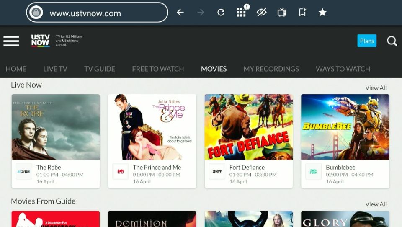402x227 pixels.
Task: Reload the page with the refresh icon
Action: click(x=221, y=12)
